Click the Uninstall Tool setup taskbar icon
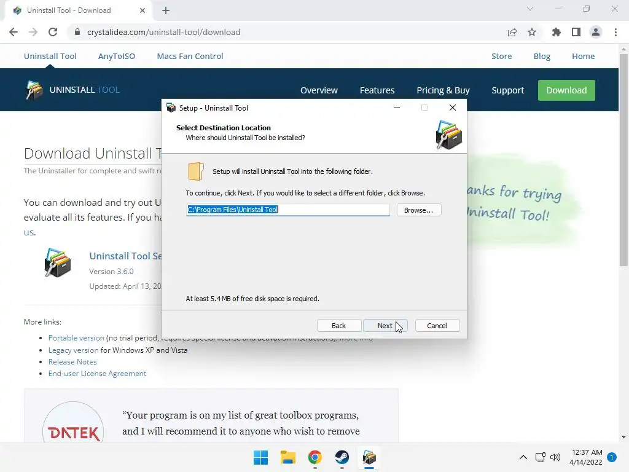 pos(369,457)
